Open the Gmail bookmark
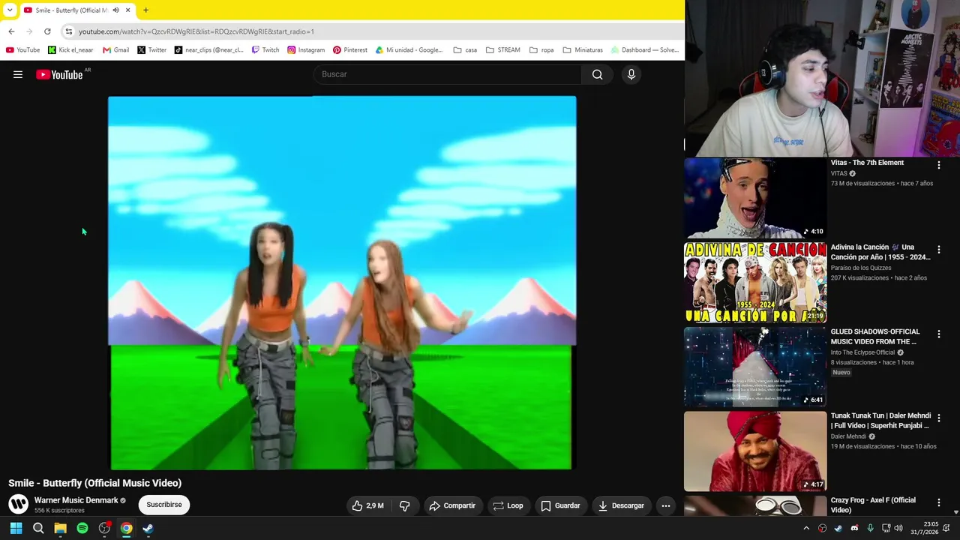960x540 pixels. click(x=116, y=50)
